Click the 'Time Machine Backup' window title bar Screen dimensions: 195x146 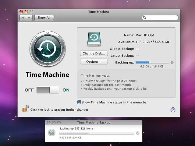(94, 123)
